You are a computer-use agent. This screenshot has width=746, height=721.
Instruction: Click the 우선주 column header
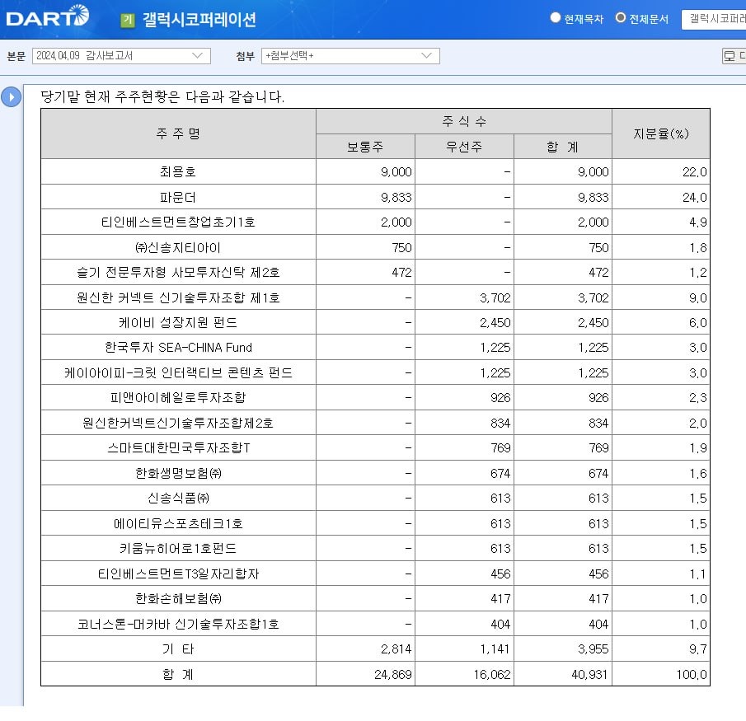point(464,147)
